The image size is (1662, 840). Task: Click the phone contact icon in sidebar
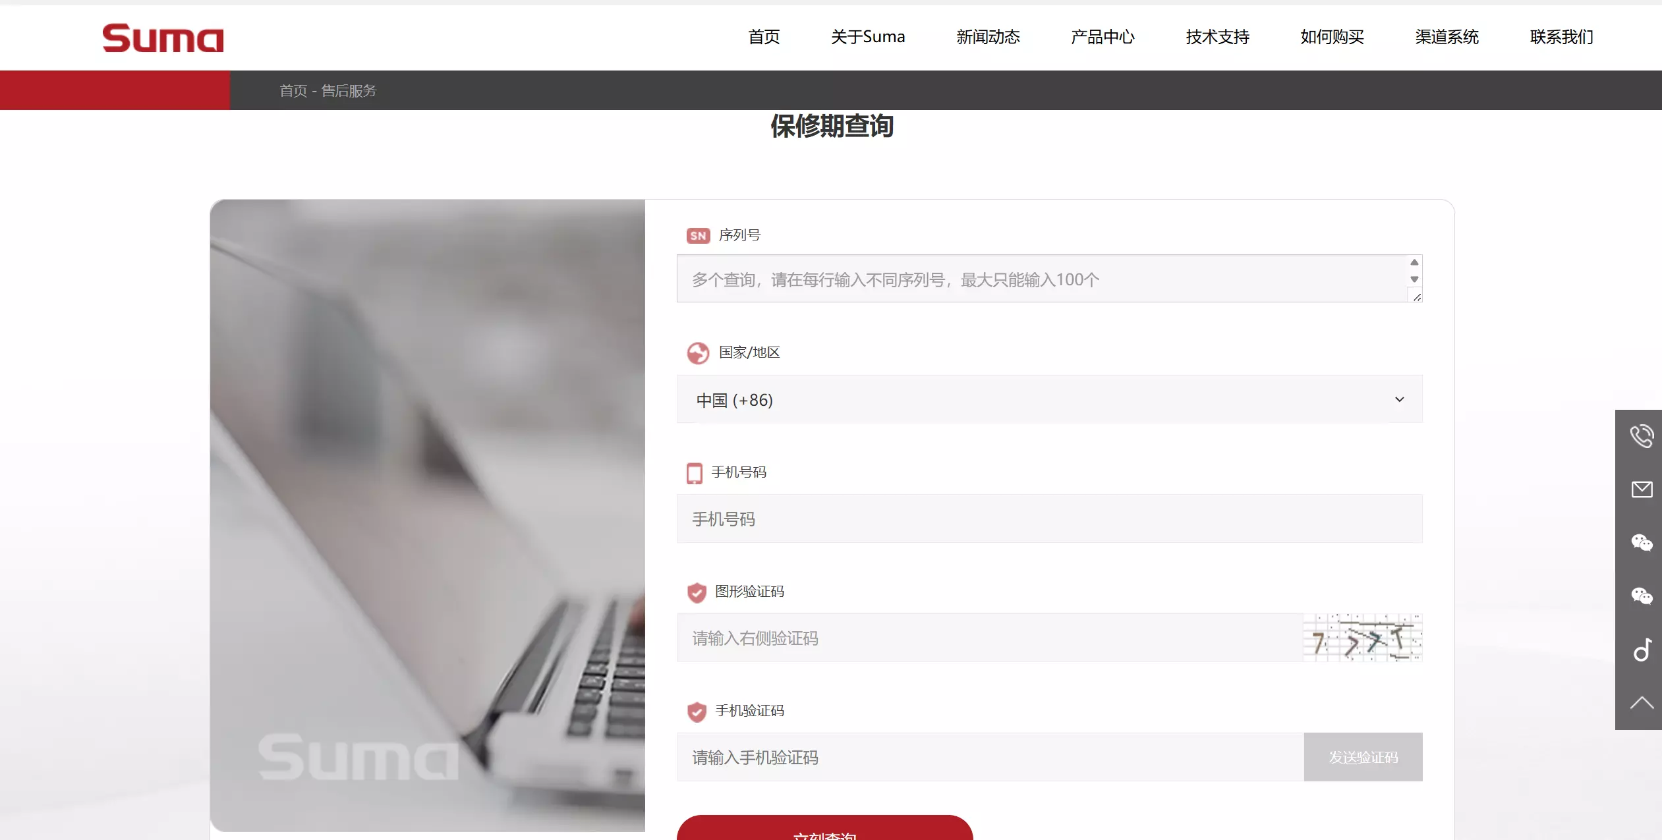click(1641, 436)
